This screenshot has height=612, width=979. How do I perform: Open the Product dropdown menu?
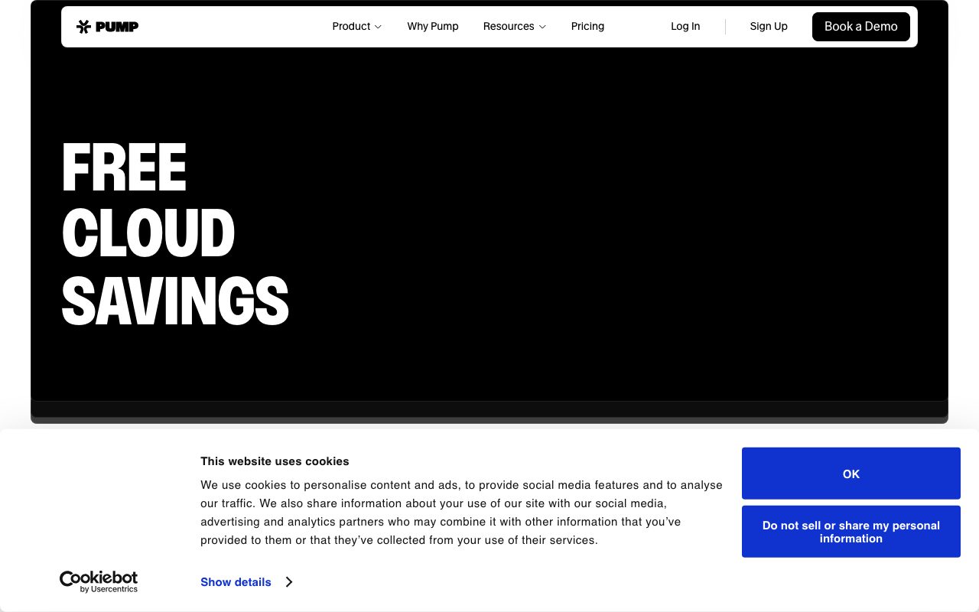click(x=356, y=26)
